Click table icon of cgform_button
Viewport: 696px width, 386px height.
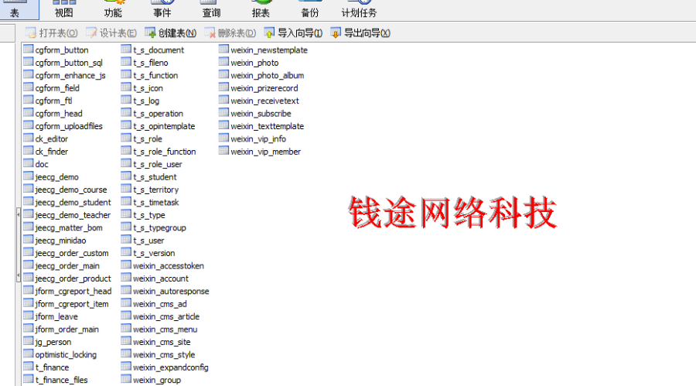point(29,49)
